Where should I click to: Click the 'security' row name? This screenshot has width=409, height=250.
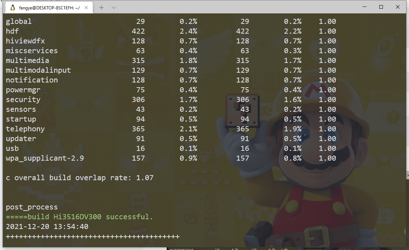pos(23,99)
